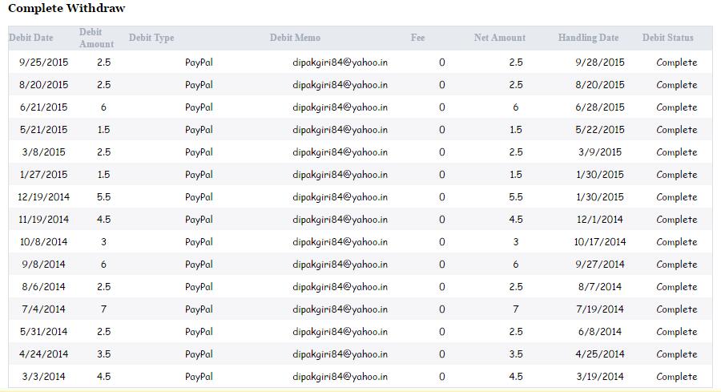Select debit date 3/8/2015
This screenshot has height=392, width=721.
coord(44,152)
